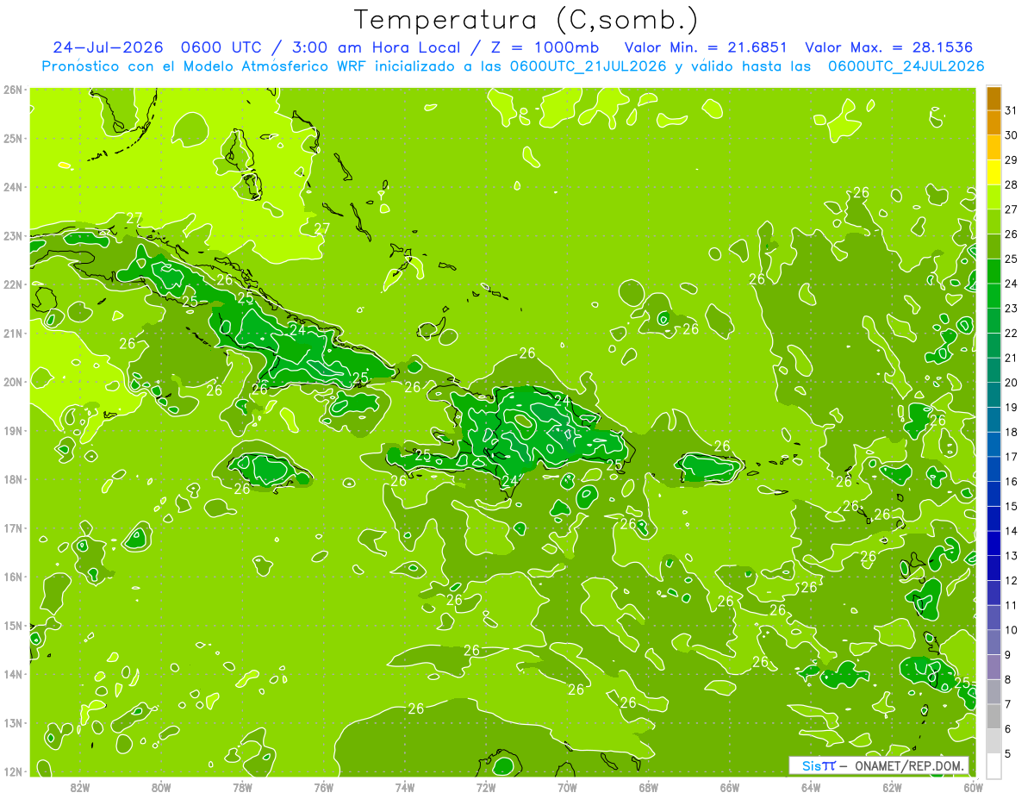Screen dimensions: 1034x799
Task: Select the dark blue swatch between legend 13 and 14
Action: pyautogui.click(x=994, y=543)
